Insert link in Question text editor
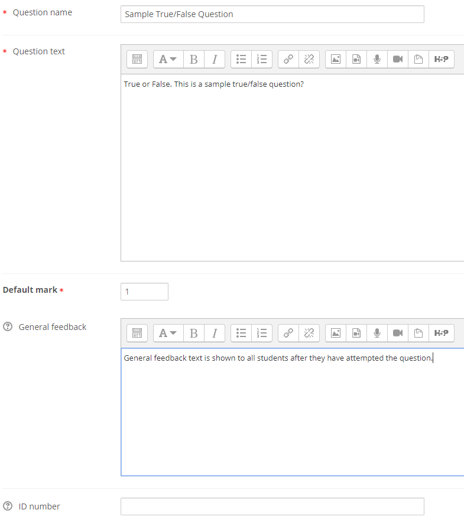Screen dimensions: 464x523 click(288, 60)
